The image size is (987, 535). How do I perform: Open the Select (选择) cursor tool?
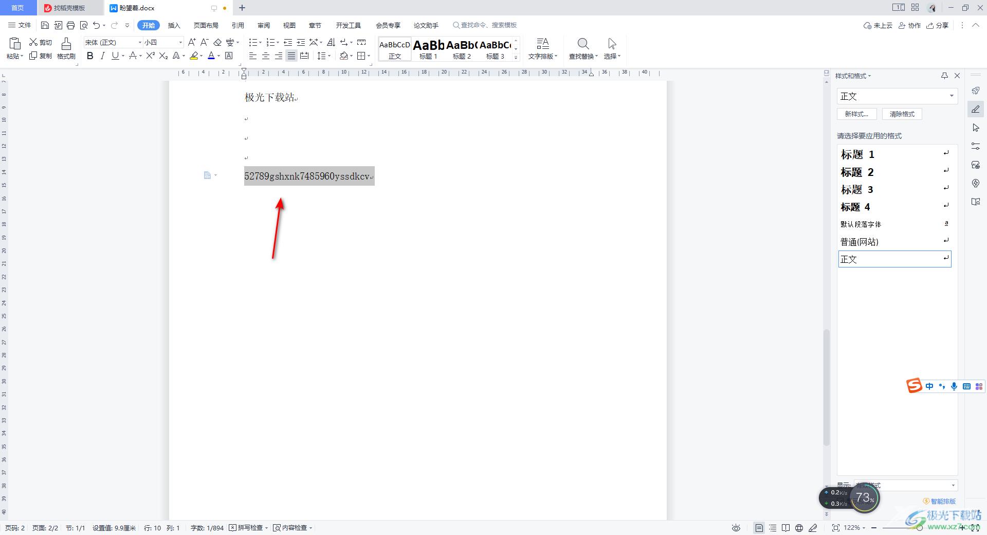pos(612,48)
